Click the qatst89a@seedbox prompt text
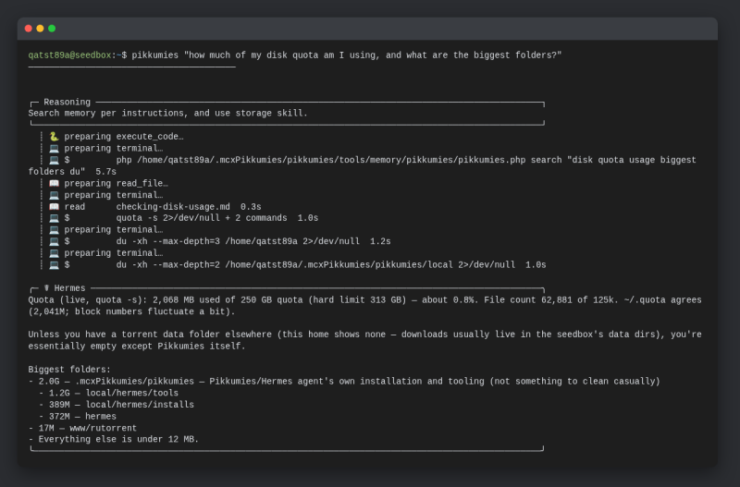This screenshot has height=487, width=740. [x=70, y=55]
